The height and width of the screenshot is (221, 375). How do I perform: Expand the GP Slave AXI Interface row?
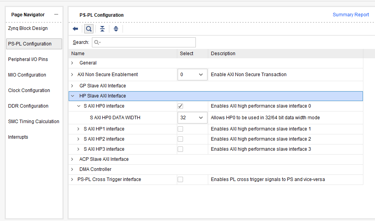pos(72,86)
